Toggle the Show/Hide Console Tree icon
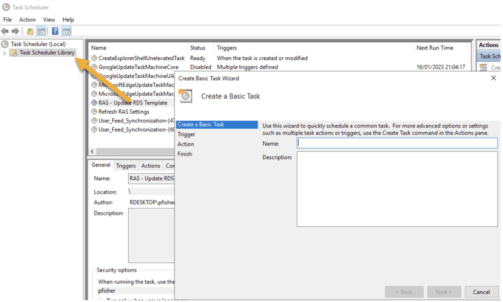 (x=41, y=31)
